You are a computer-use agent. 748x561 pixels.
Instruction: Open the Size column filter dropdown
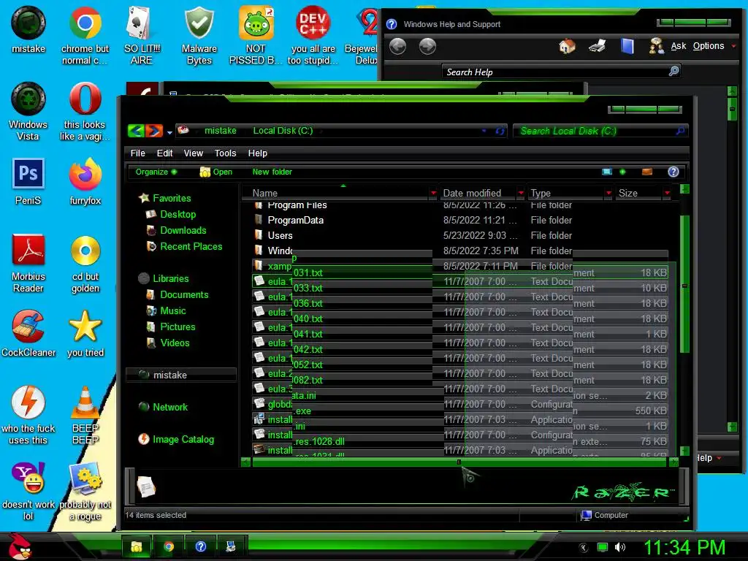[x=667, y=193]
